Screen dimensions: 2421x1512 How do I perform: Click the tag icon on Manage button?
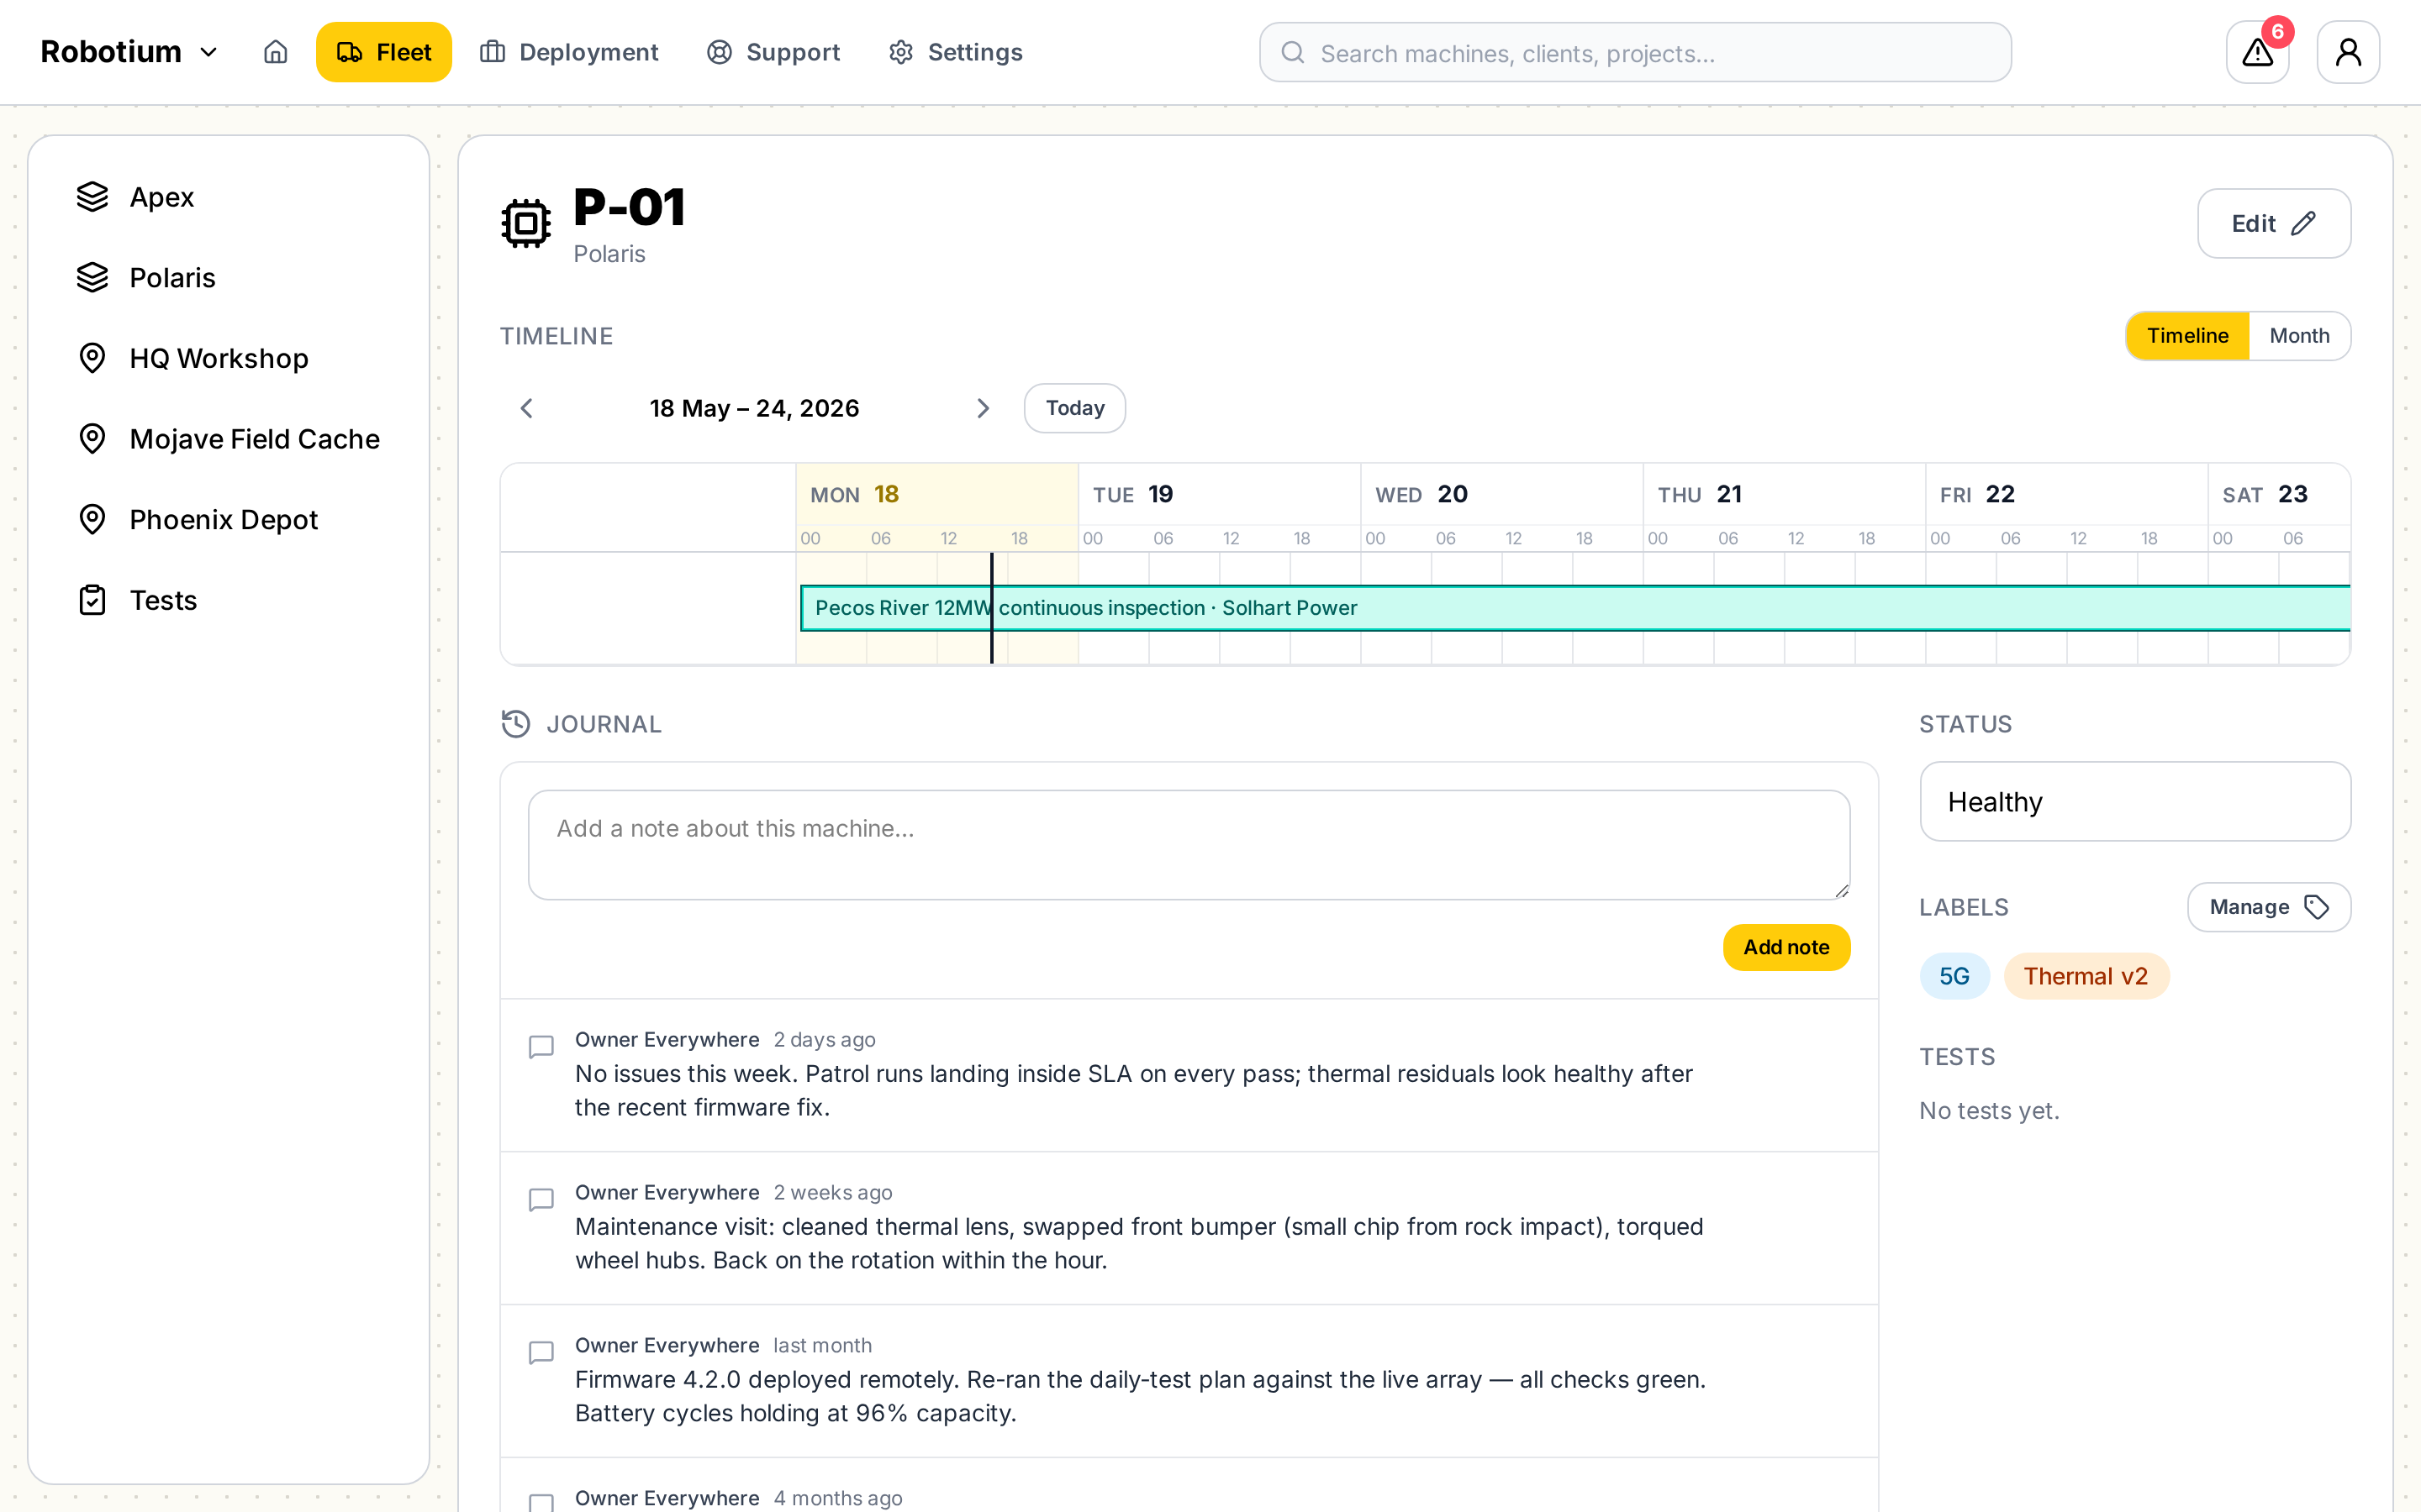(2317, 907)
